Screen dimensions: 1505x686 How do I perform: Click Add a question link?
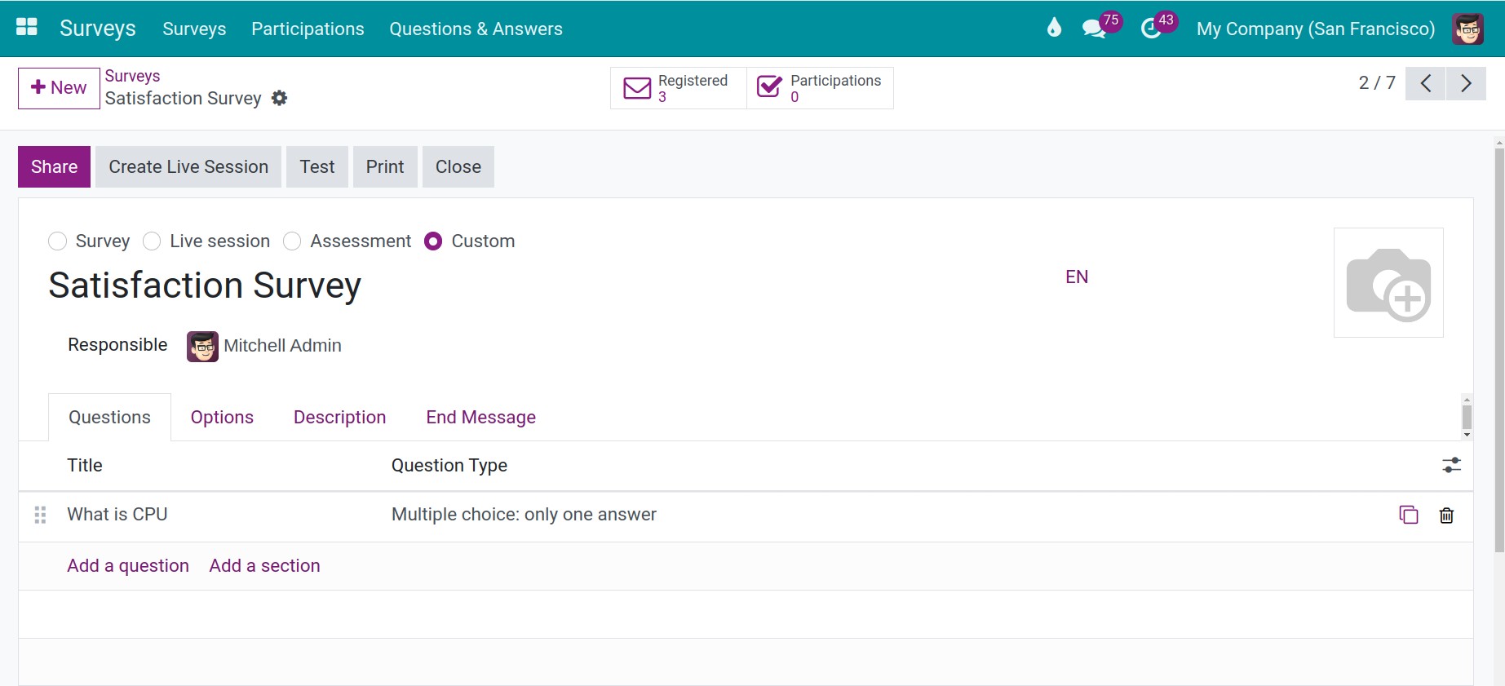tap(128, 565)
